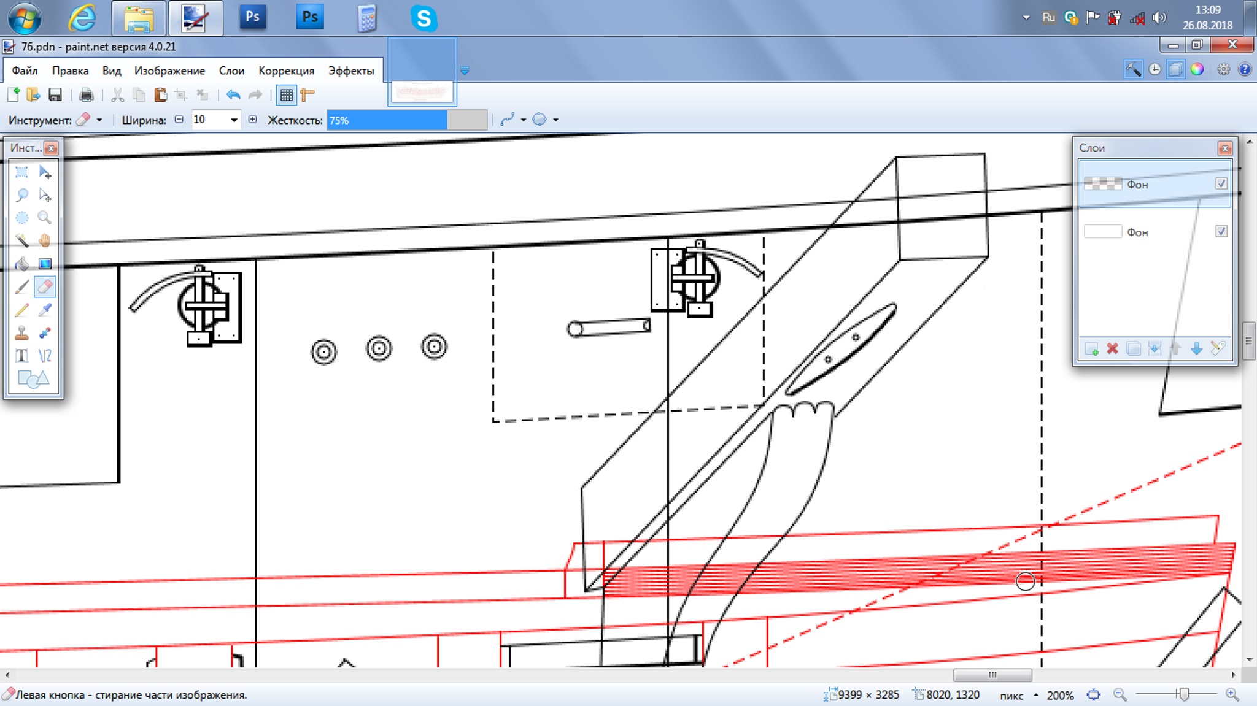Click the Paste clipboard icon
The height and width of the screenshot is (706, 1257).
click(x=160, y=94)
